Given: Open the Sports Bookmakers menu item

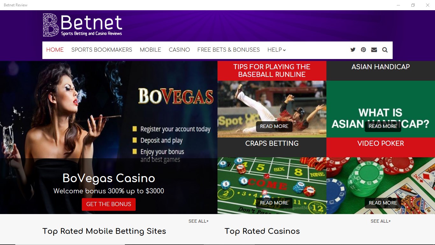Looking at the screenshot, I should pos(102,50).
